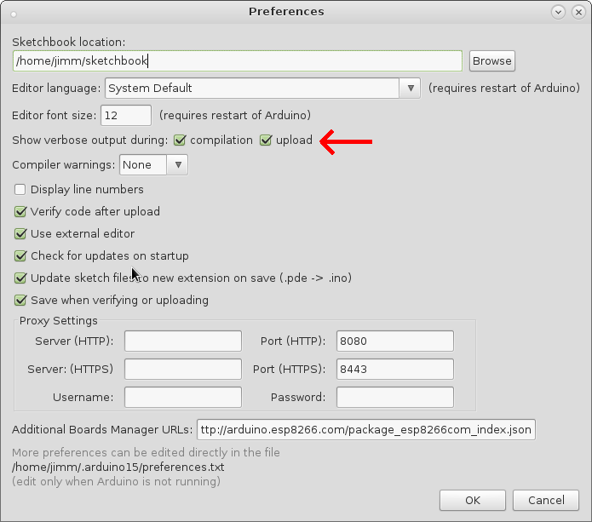Click the Cancel button
Viewport: 592px width, 522px height.
[546, 501]
